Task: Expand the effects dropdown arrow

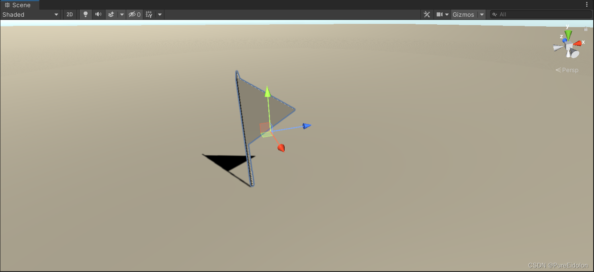Action: tap(121, 14)
